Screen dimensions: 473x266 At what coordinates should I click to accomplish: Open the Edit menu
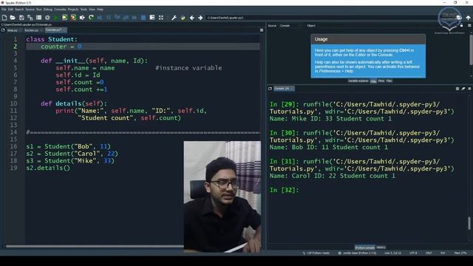10,10
